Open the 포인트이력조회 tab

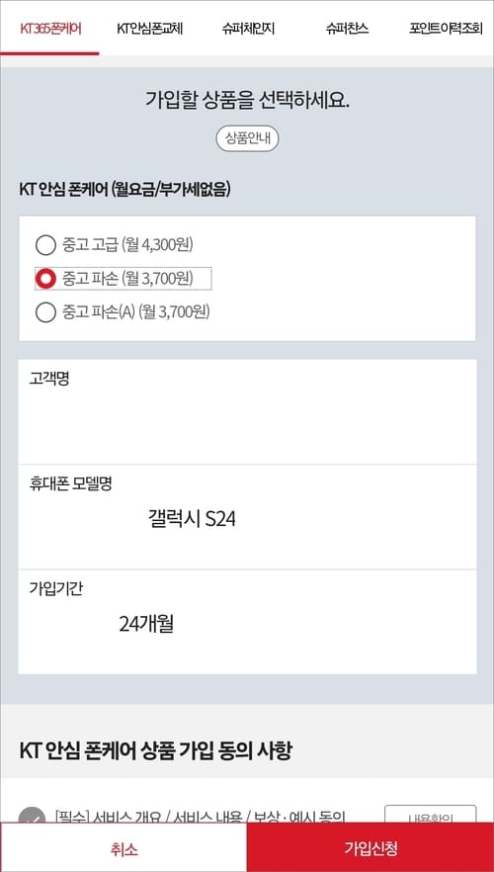coord(446,29)
